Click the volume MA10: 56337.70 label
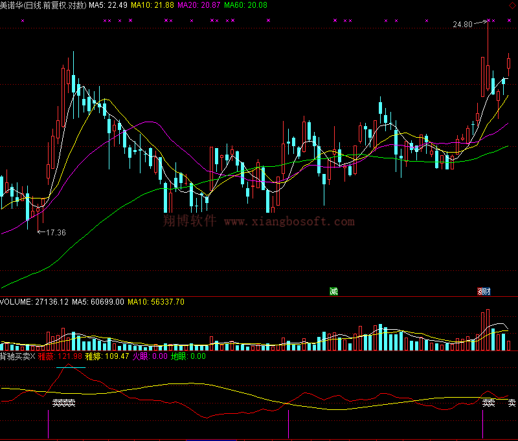 156,302
